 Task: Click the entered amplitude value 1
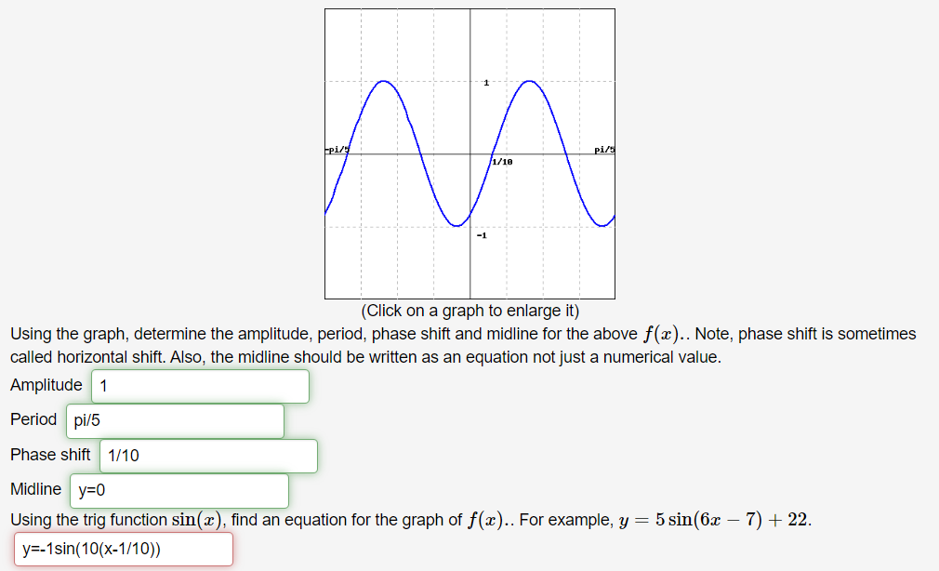pyautogui.click(x=103, y=384)
